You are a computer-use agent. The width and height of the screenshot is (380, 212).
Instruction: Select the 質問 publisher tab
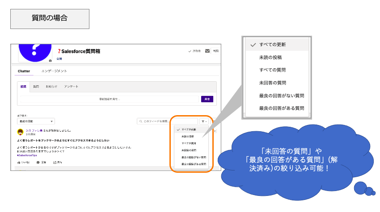tap(36, 87)
